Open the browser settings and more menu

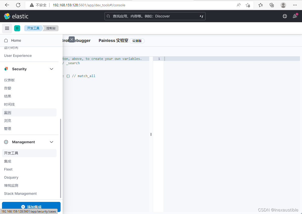coord(295,5)
